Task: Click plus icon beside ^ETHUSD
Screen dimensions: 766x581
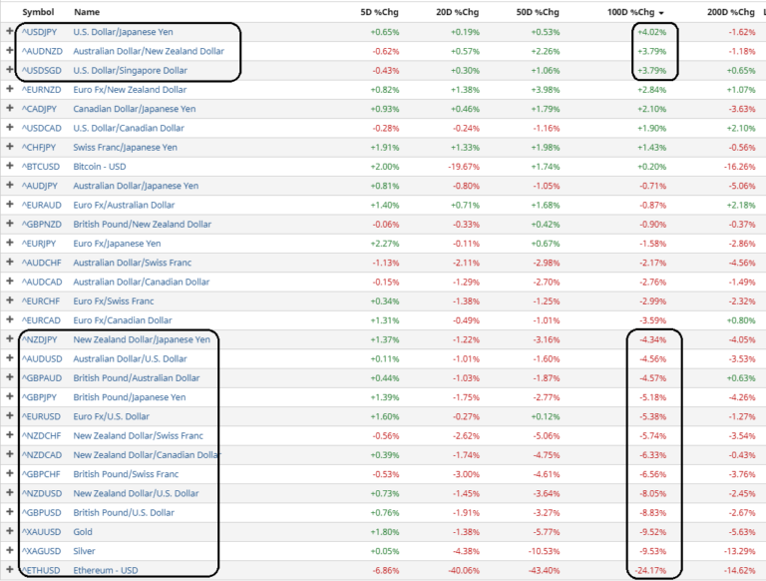Action: (10, 571)
